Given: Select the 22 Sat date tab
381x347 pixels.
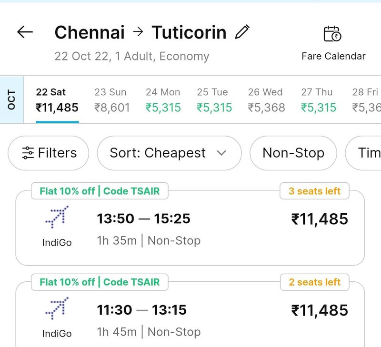Looking at the screenshot, I should coord(57,100).
